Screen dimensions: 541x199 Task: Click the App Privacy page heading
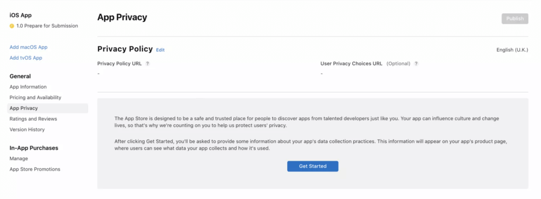pyautogui.click(x=122, y=17)
